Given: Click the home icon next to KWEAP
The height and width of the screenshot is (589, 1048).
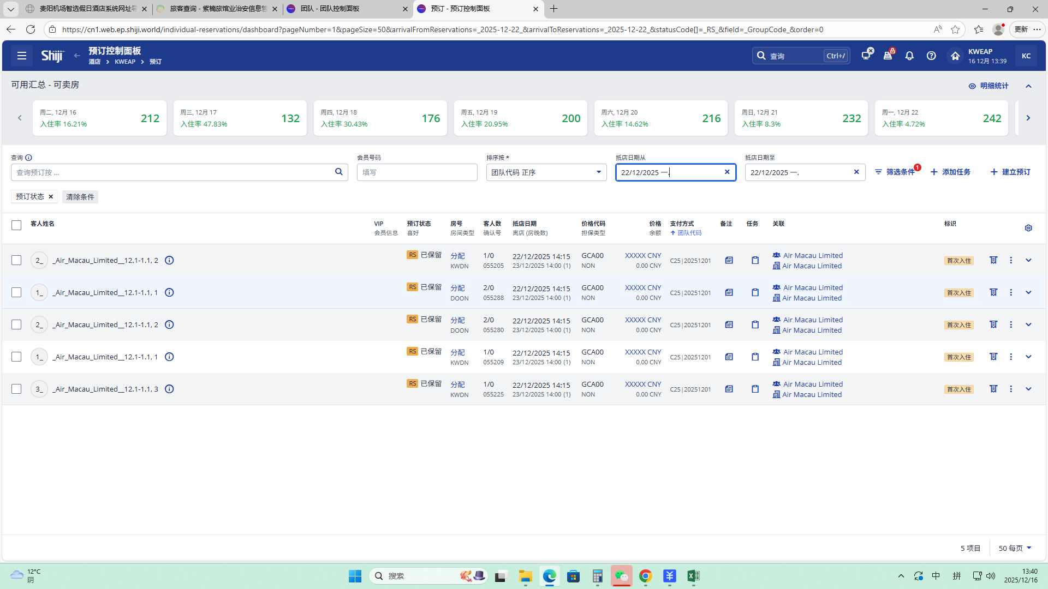Looking at the screenshot, I should [x=955, y=56].
